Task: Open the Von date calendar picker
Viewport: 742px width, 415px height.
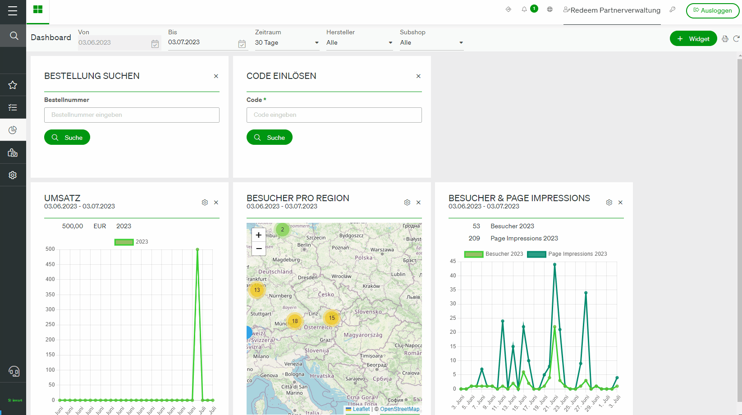Action: 155,44
